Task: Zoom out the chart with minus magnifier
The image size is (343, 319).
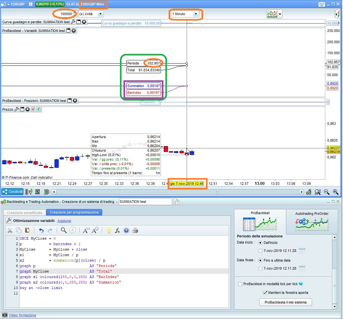Action: click(327, 192)
